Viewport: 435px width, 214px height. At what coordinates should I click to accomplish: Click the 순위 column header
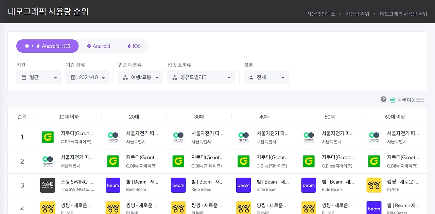pos(22,117)
